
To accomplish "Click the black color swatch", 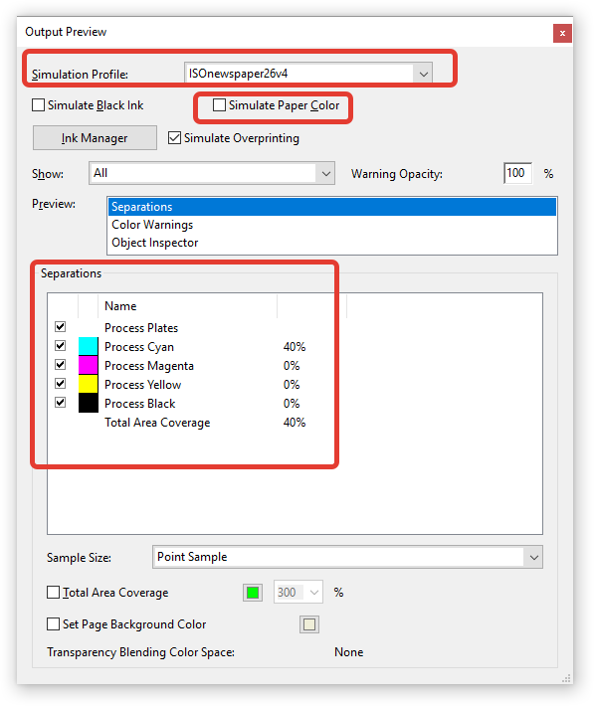I will [x=89, y=403].
